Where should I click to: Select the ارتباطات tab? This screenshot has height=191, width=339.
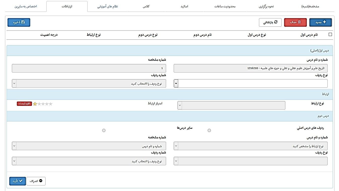[x=67, y=7]
